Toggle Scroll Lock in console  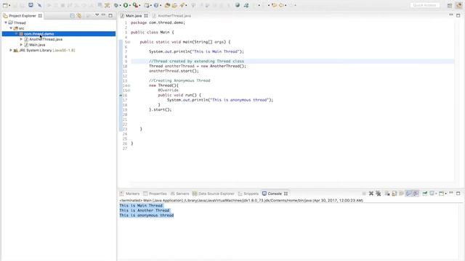click(x=395, y=194)
